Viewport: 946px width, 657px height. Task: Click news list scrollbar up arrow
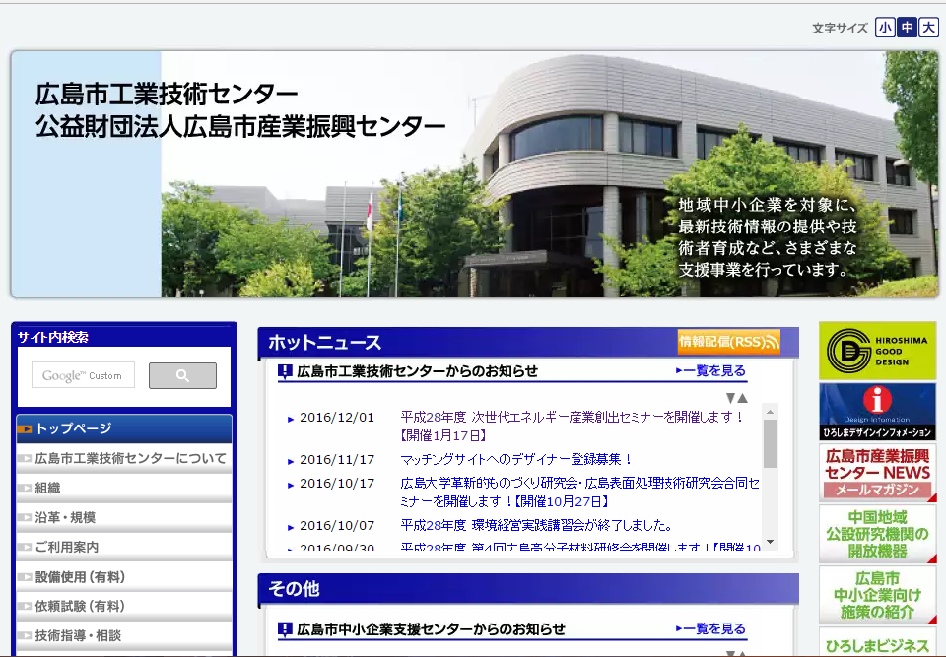pyautogui.click(x=770, y=412)
